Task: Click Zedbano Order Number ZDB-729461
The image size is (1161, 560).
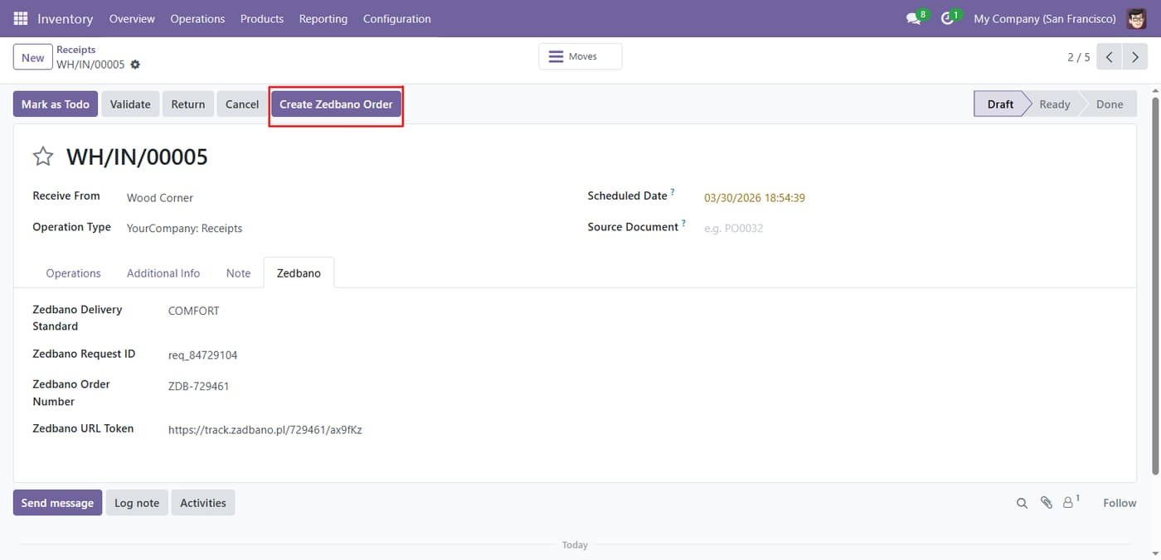Action: pos(199,387)
